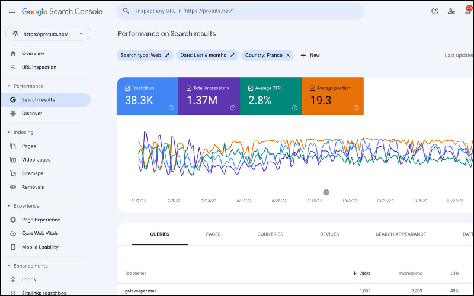Uncheck the Total clicks checkbox
The height and width of the screenshot is (296, 474).
coord(127,88)
